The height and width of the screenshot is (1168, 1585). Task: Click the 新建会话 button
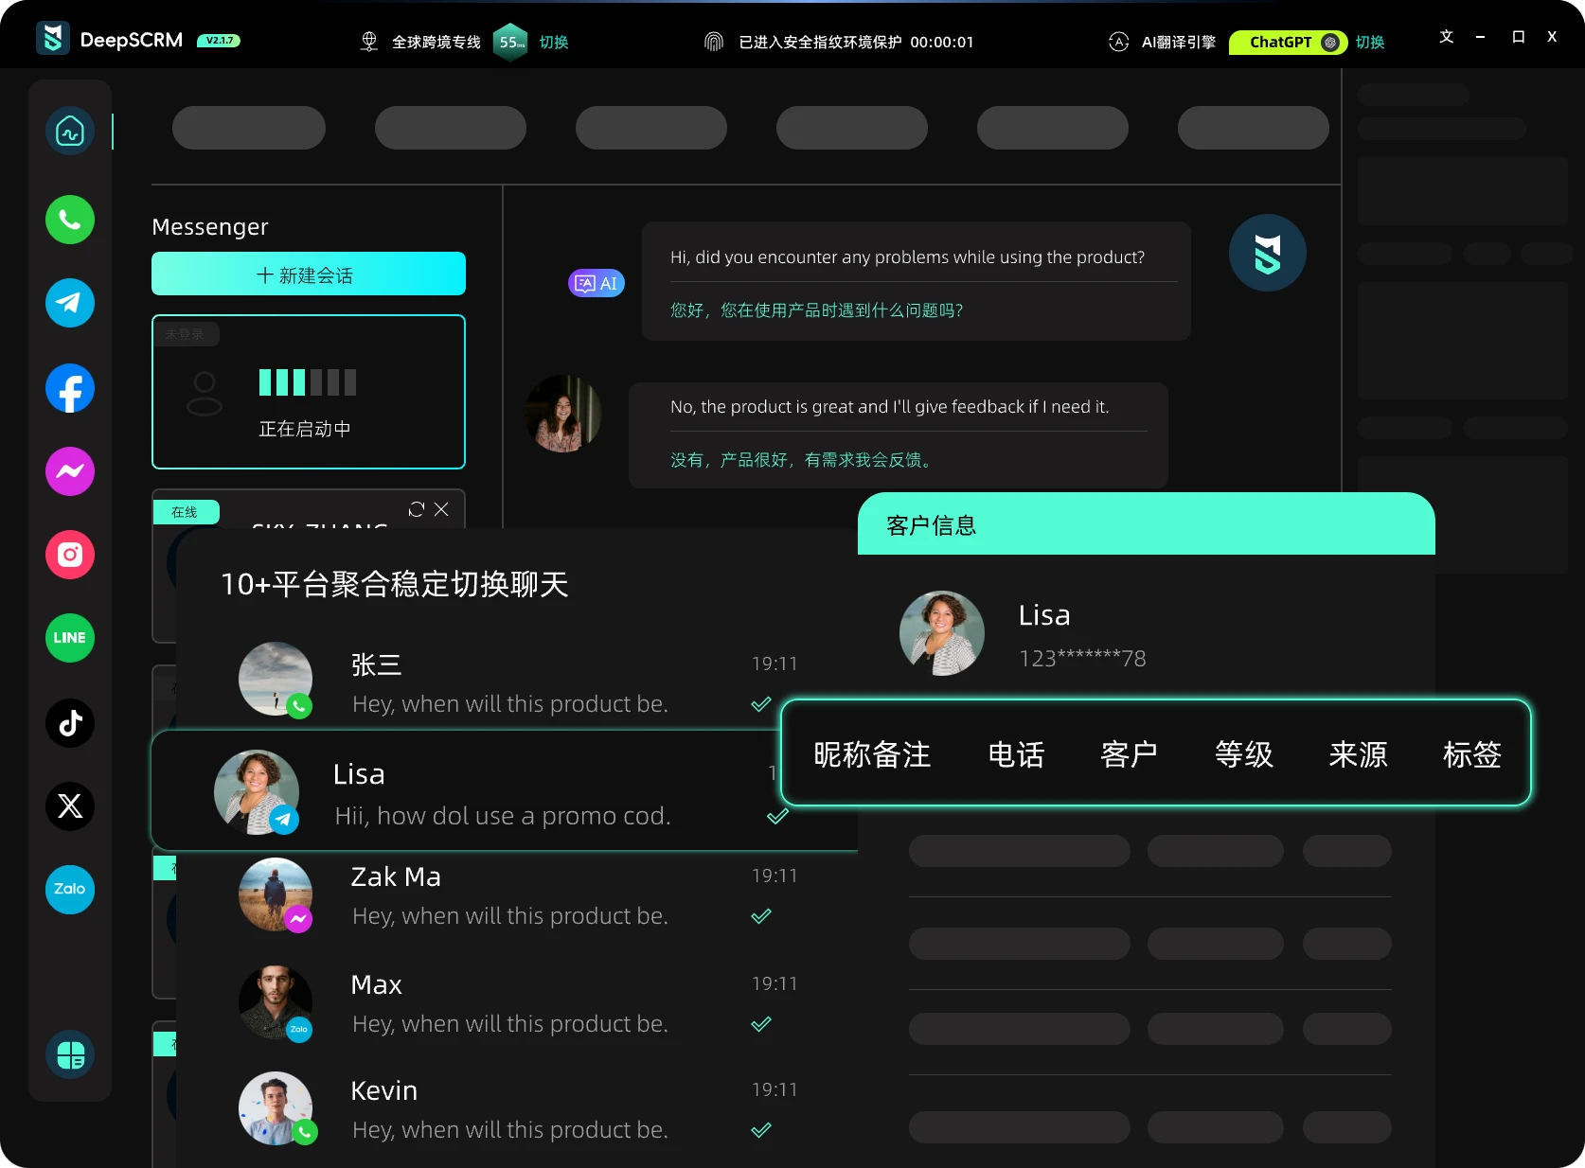click(309, 274)
